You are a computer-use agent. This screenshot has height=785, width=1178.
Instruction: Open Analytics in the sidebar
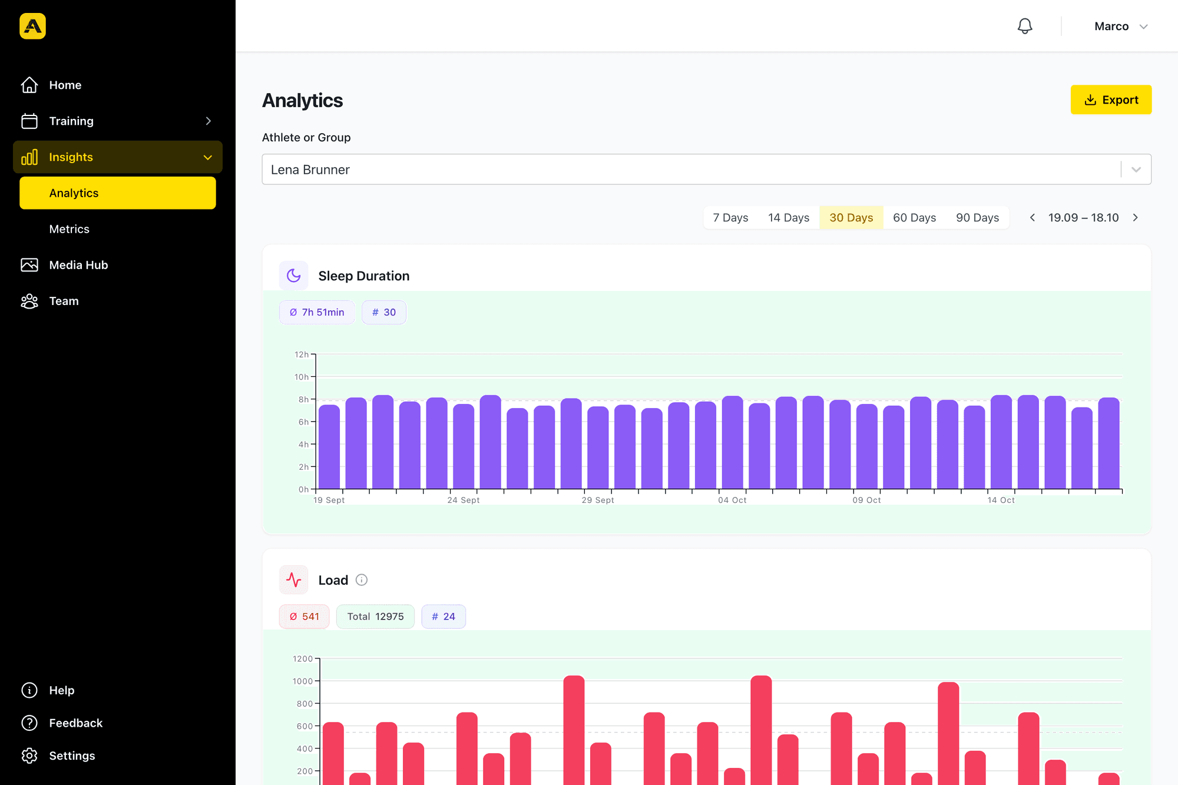tap(118, 193)
